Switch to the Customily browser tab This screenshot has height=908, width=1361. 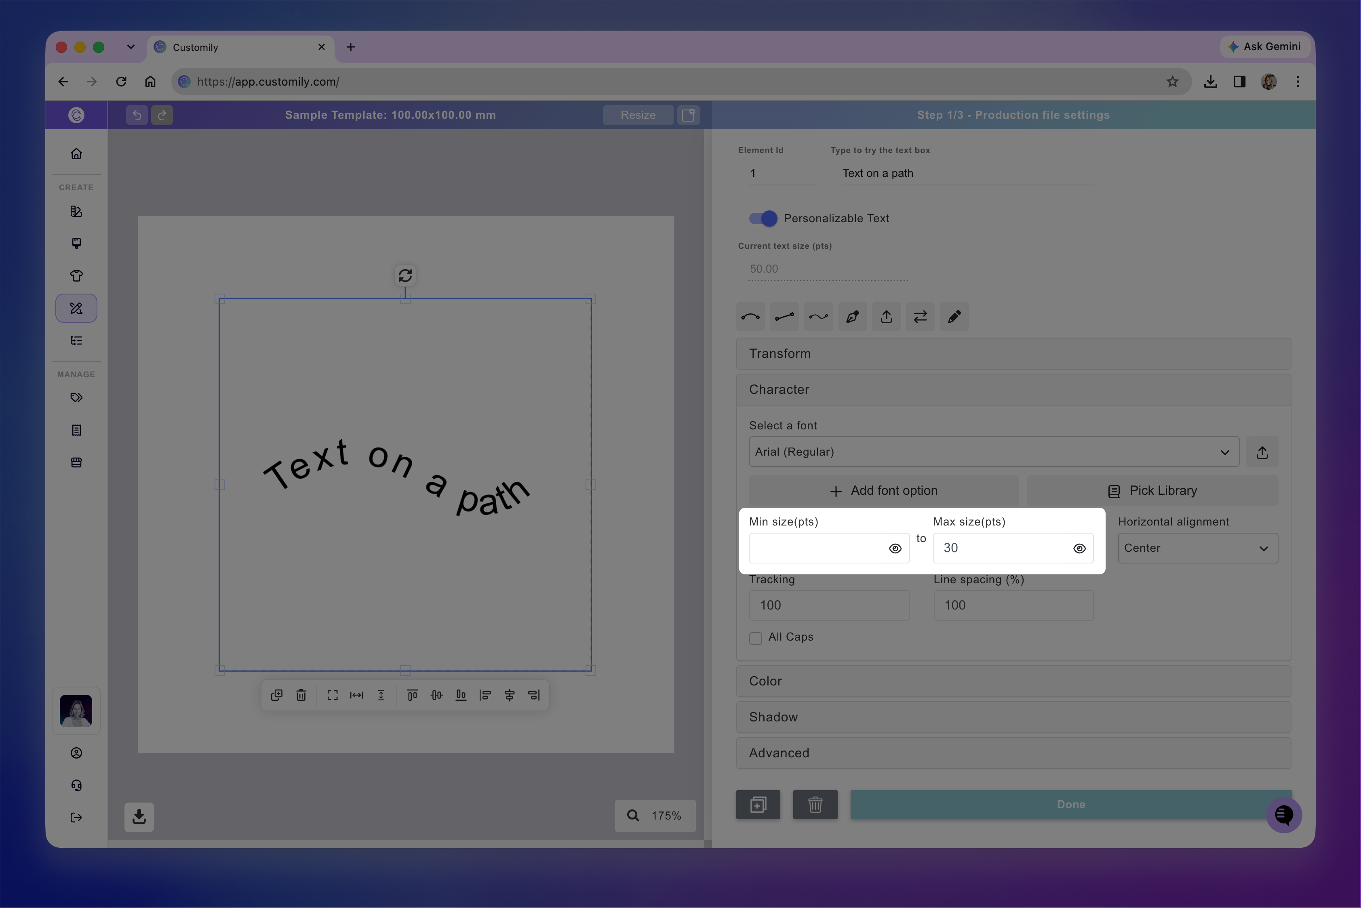241,48
